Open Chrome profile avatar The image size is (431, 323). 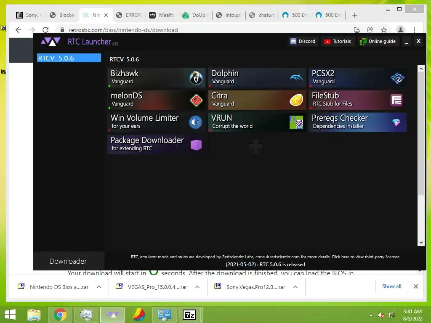coord(401,30)
